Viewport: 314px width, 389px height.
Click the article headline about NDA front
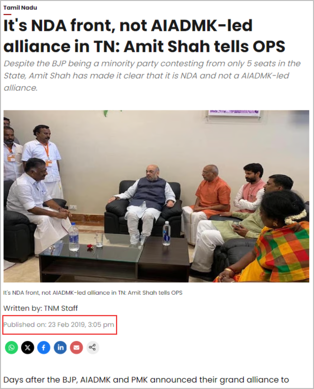144,36
